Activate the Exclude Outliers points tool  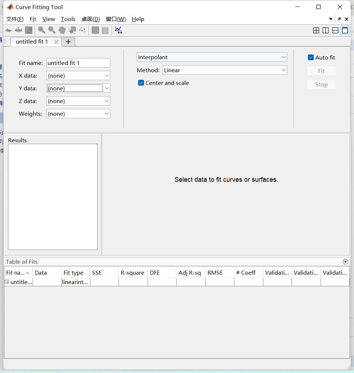pyautogui.click(x=82, y=30)
